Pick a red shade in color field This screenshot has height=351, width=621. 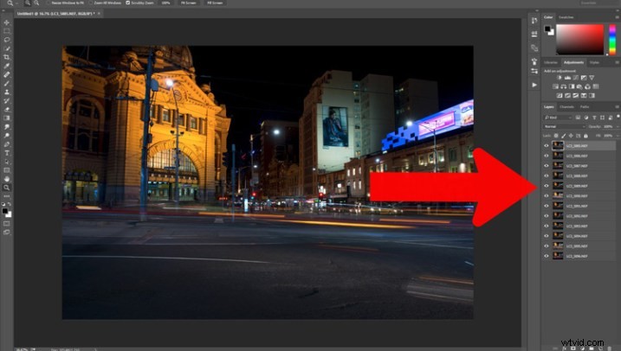pyautogui.click(x=579, y=40)
